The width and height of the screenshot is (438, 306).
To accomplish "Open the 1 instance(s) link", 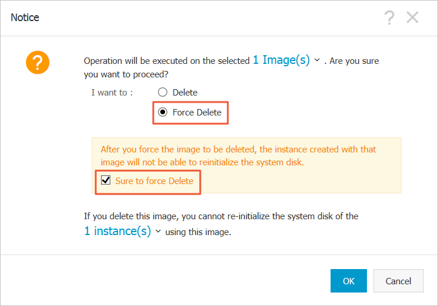I will [117, 231].
